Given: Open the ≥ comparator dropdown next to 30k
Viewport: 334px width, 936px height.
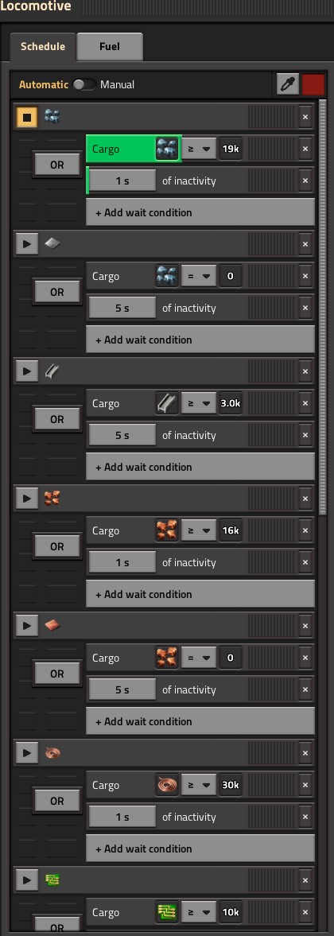Looking at the screenshot, I should (x=199, y=785).
